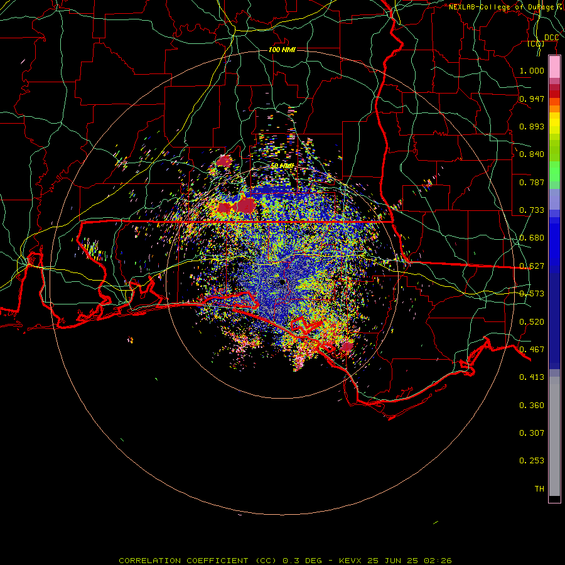This screenshot has width=565, height=565.
Task: Click the black radar site dot at center
Action: (282, 282)
